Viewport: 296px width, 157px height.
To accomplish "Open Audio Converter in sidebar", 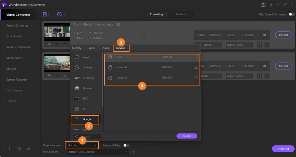I will pos(17,25).
